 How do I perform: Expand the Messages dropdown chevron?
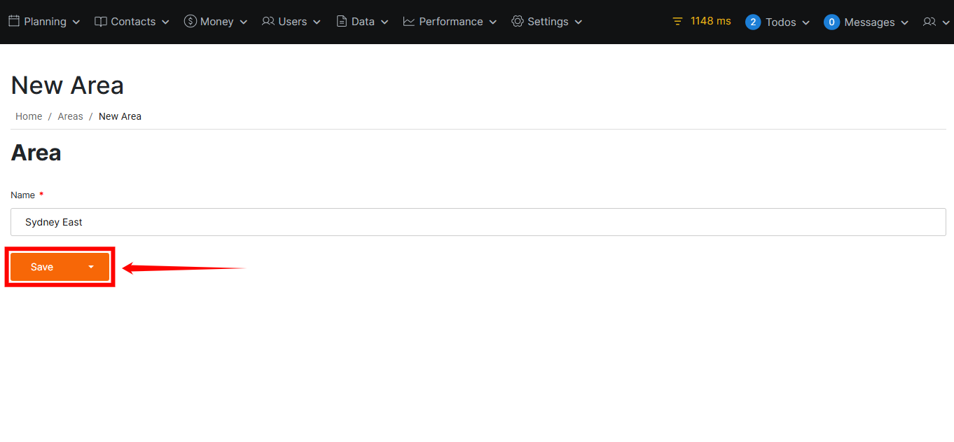(904, 22)
